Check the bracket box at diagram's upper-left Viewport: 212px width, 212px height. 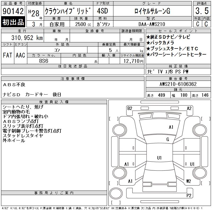[113, 118]
